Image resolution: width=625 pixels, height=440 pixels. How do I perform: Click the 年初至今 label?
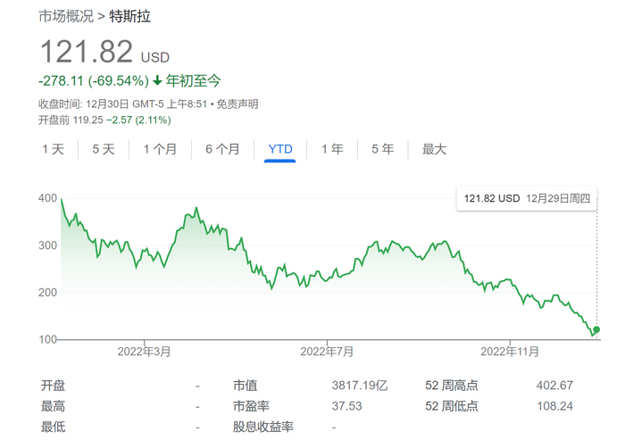[194, 81]
